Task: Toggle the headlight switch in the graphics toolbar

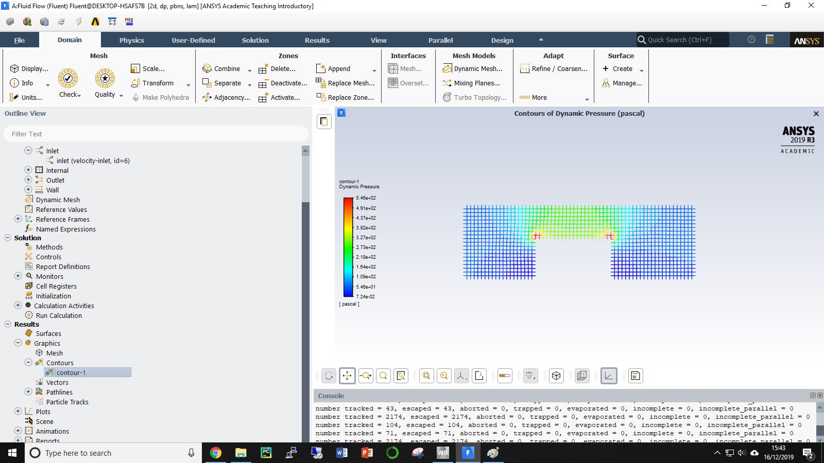Action: 505,376
